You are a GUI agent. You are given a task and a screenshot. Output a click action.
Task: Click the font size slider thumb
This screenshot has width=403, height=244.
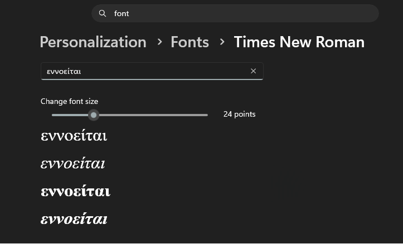(x=94, y=115)
